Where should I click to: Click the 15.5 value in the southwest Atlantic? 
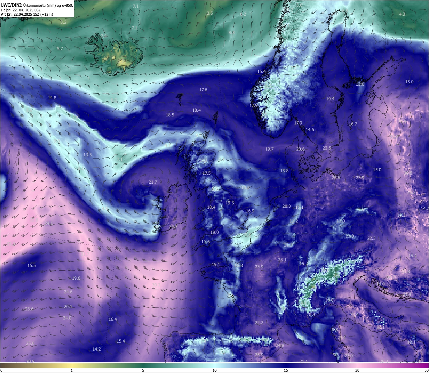(32, 265)
